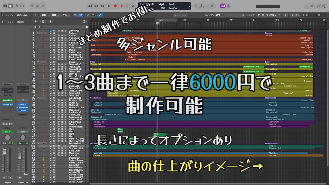The height and width of the screenshot is (185, 329).
Task: Open the Channel EQ plugin slot
Action: click(x=8, y=104)
